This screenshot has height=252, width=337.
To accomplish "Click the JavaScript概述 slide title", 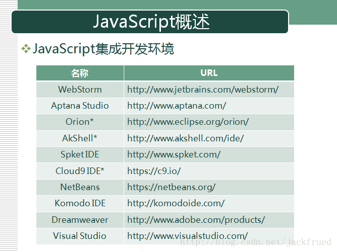I will pyautogui.click(x=151, y=22).
